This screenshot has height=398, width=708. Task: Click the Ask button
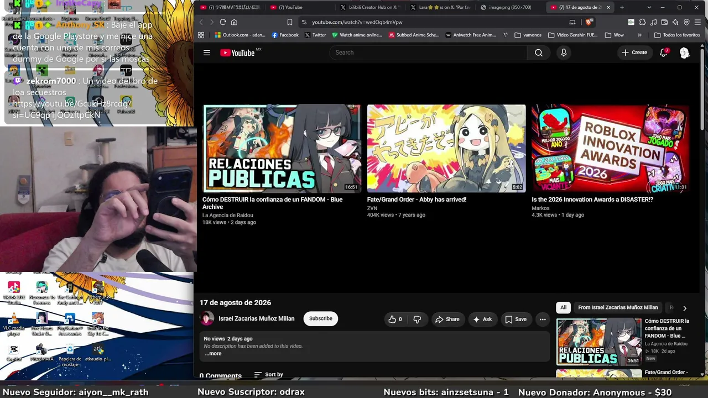(x=482, y=319)
